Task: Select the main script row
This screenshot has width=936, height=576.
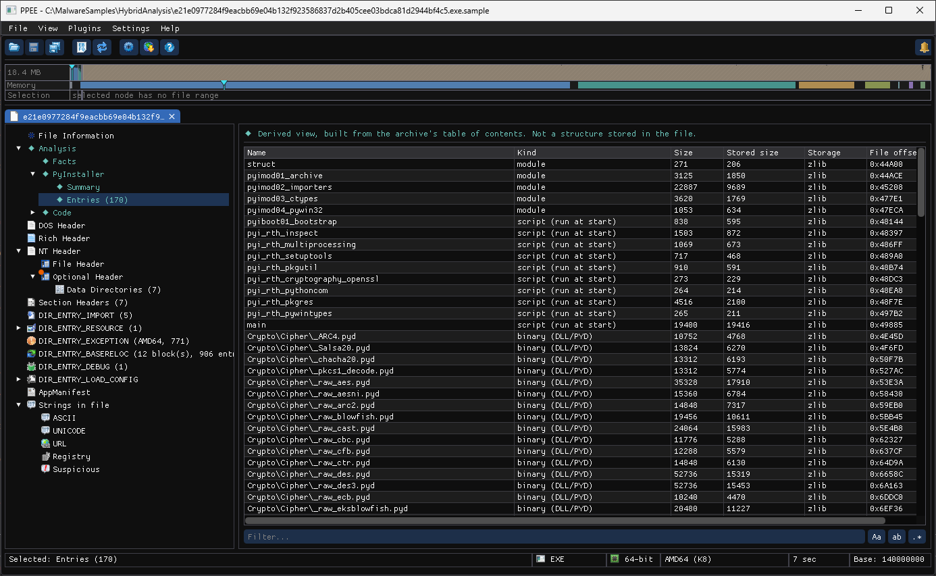Action: pos(580,325)
